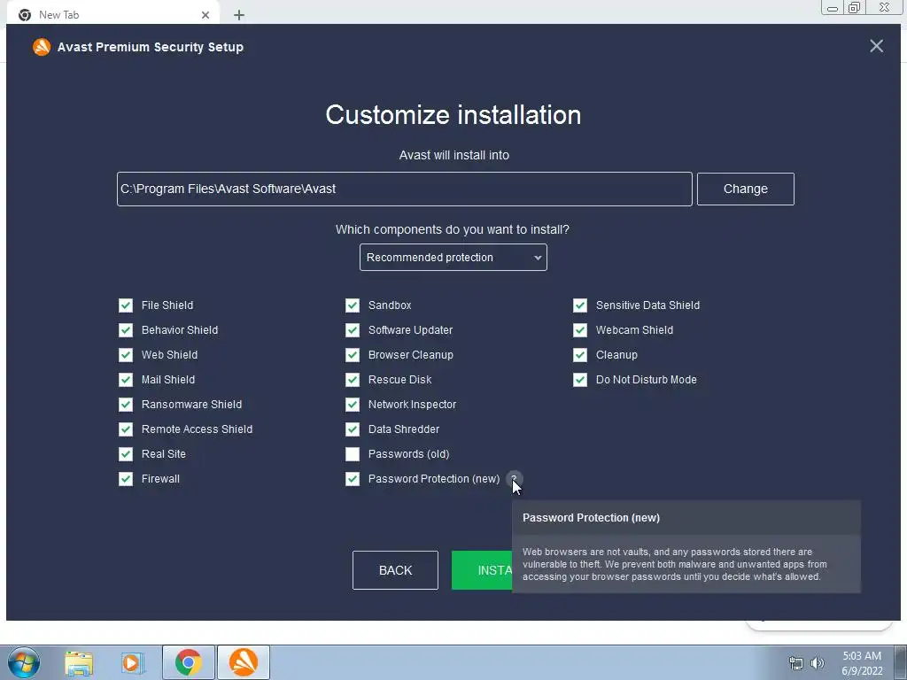Start installation with the green INSTALL button
The image size is (907, 680).
482,570
